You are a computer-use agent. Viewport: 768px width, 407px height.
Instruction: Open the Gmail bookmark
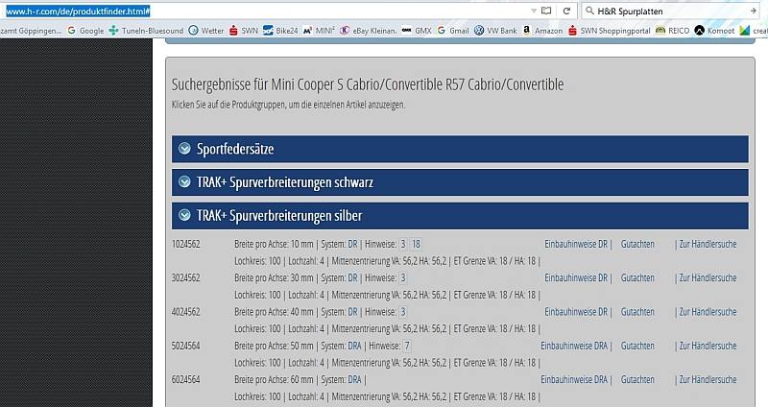[x=452, y=31]
